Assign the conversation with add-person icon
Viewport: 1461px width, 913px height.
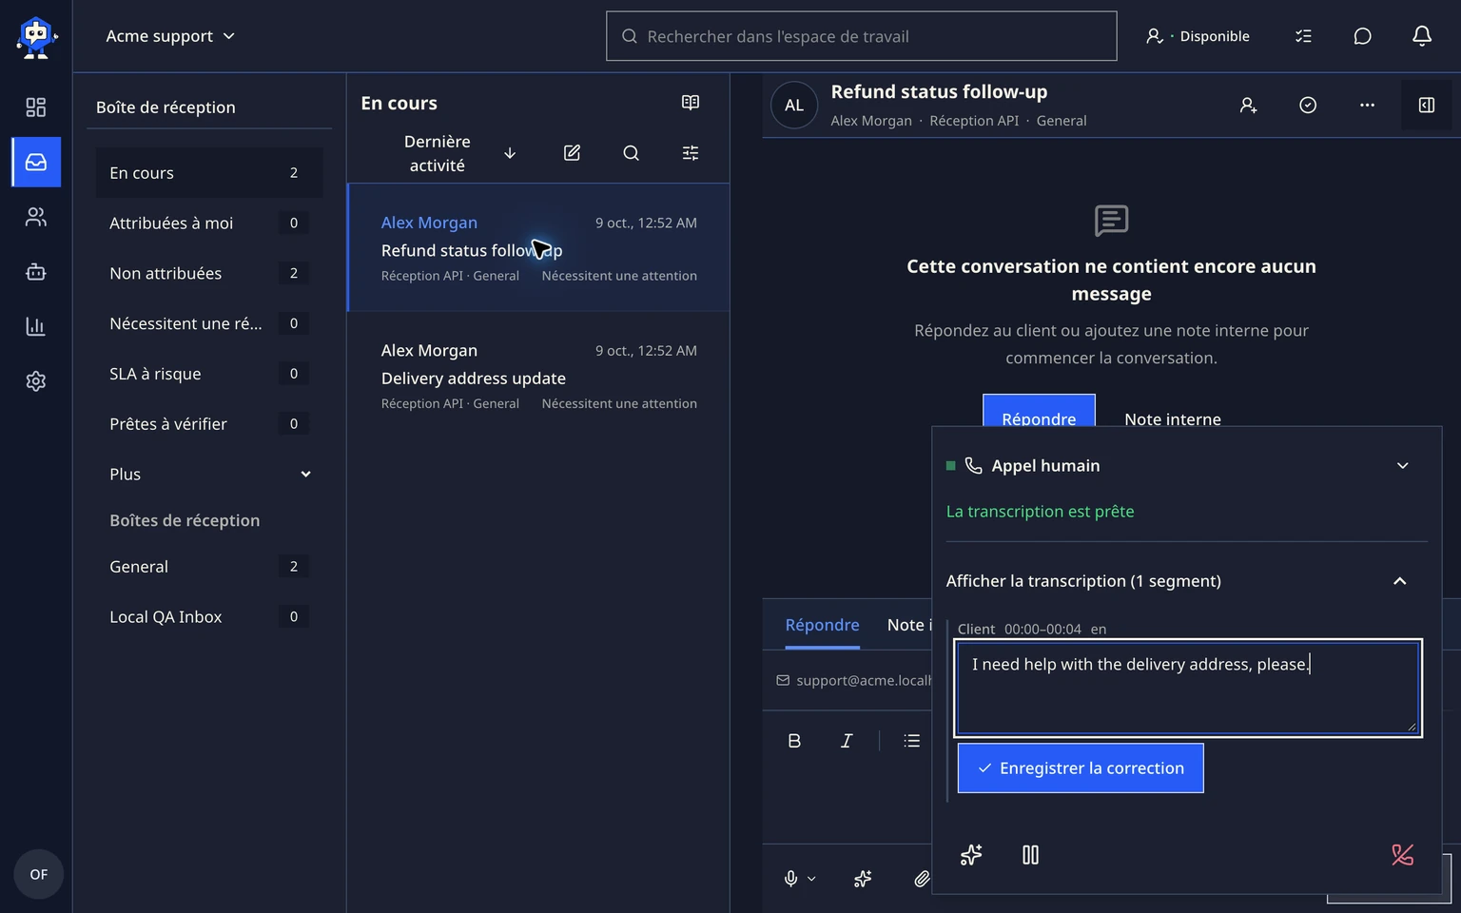(1249, 106)
